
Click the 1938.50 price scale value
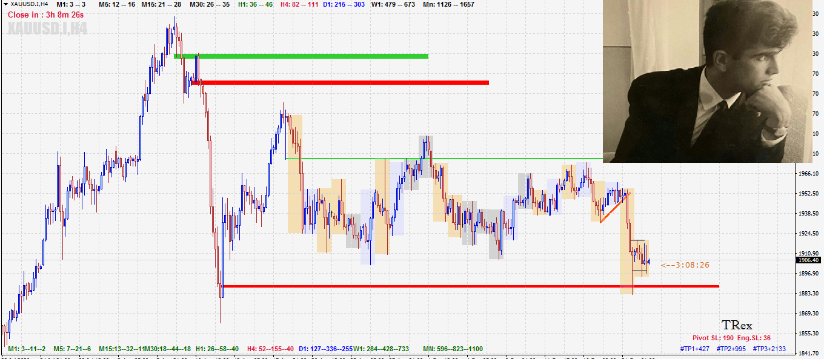pyautogui.click(x=809, y=214)
